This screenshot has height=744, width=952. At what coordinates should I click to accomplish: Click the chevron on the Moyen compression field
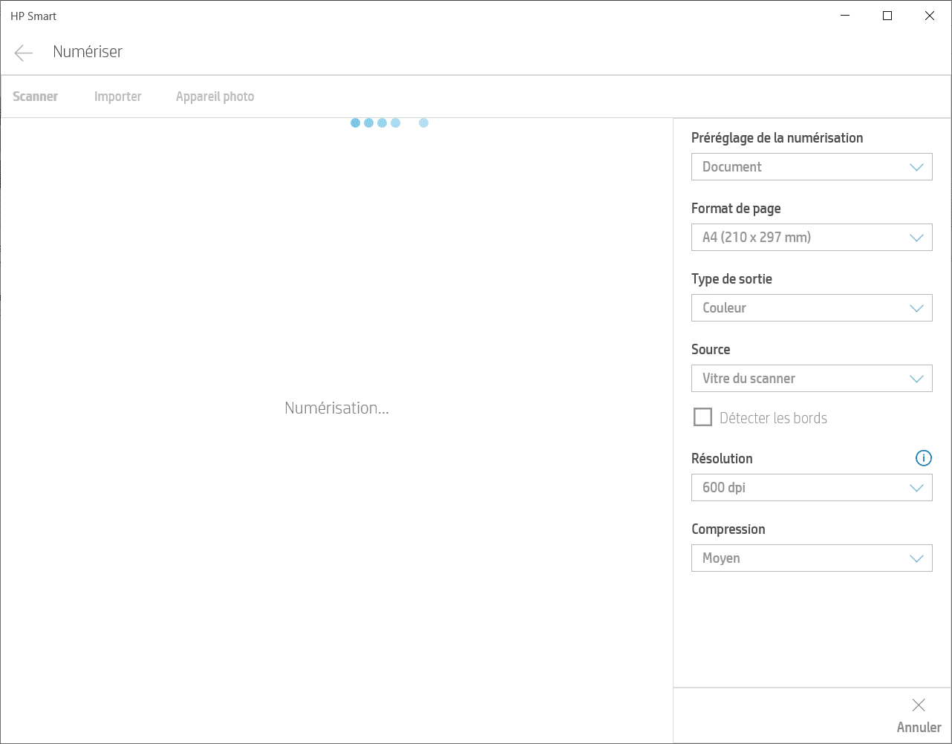916,558
